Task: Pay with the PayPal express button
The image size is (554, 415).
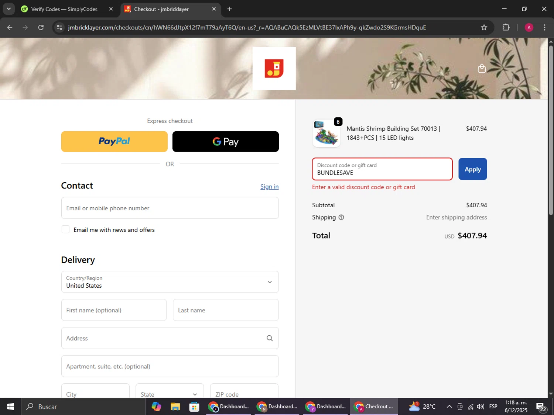Action: point(114,142)
